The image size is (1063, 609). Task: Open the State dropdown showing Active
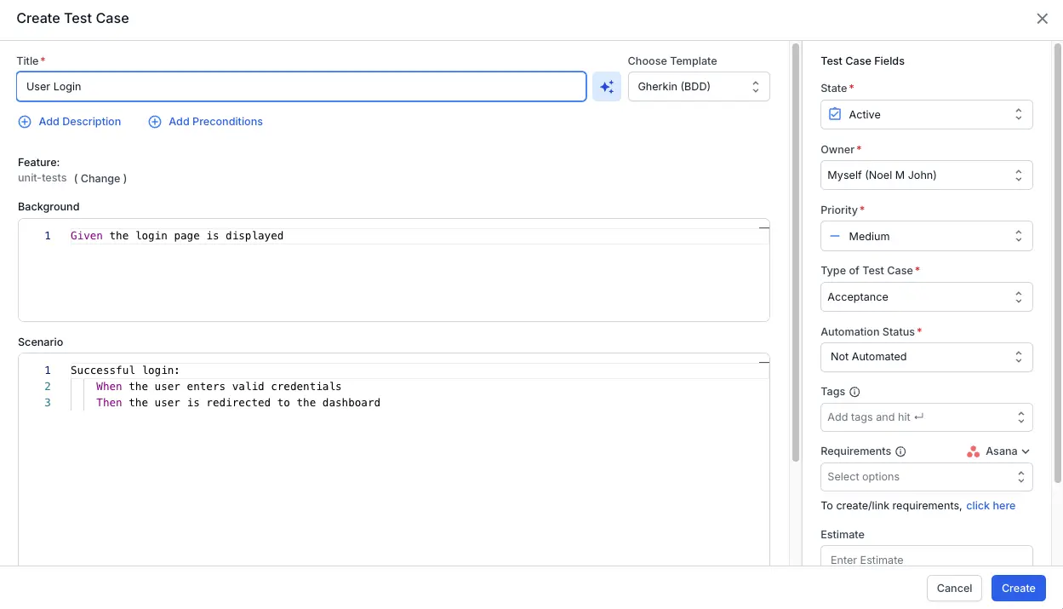point(926,115)
